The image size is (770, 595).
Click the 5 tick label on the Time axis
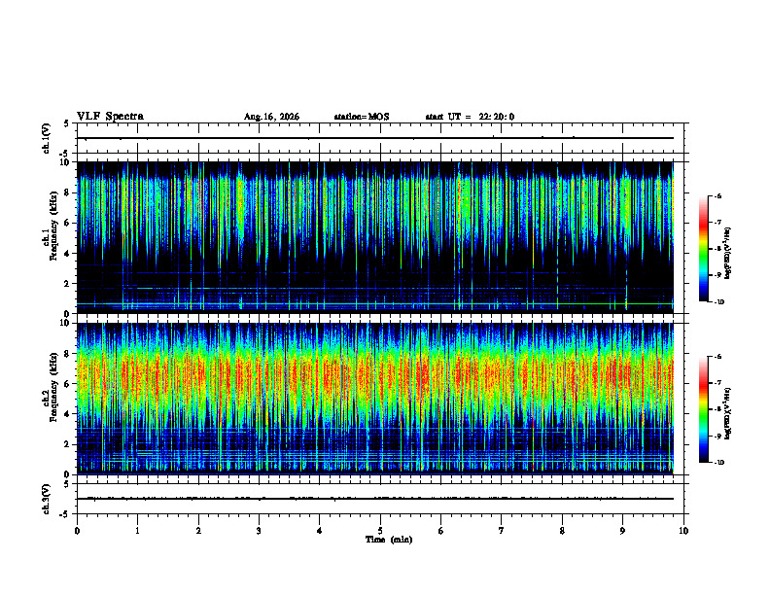click(x=380, y=531)
